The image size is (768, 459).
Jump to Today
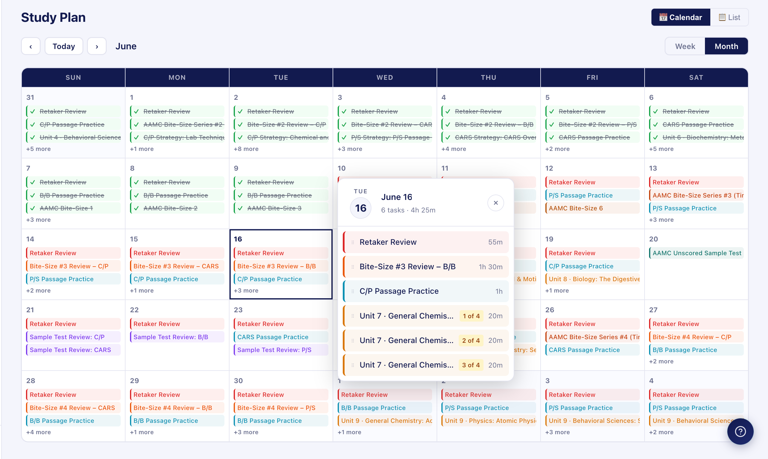coord(64,46)
